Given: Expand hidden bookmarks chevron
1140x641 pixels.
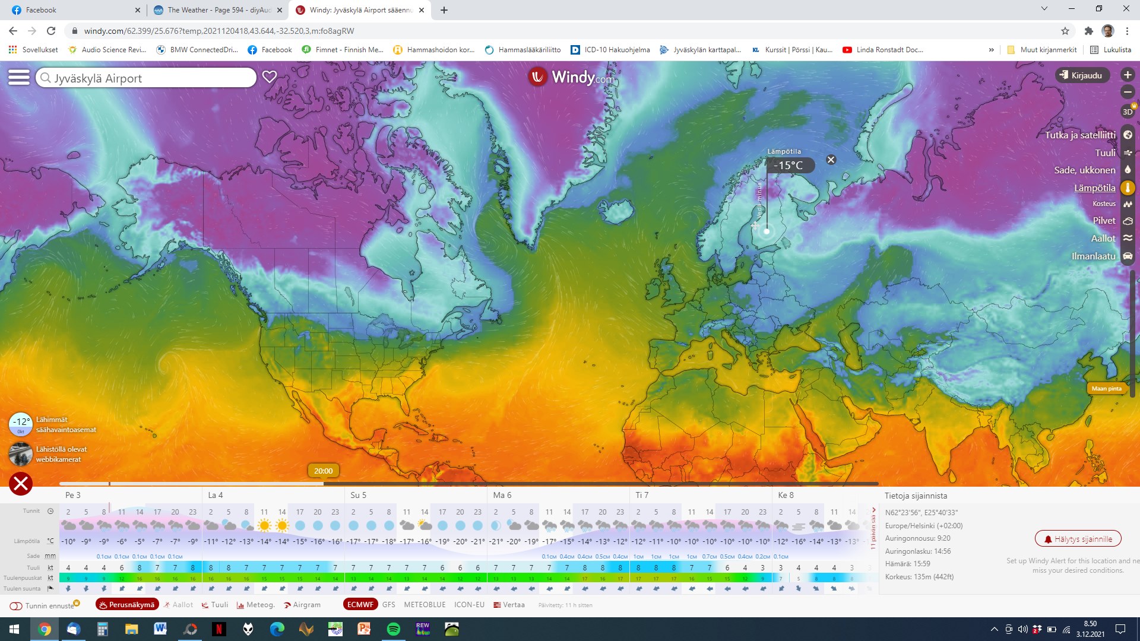Looking at the screenshot, I should pos(991,50).
